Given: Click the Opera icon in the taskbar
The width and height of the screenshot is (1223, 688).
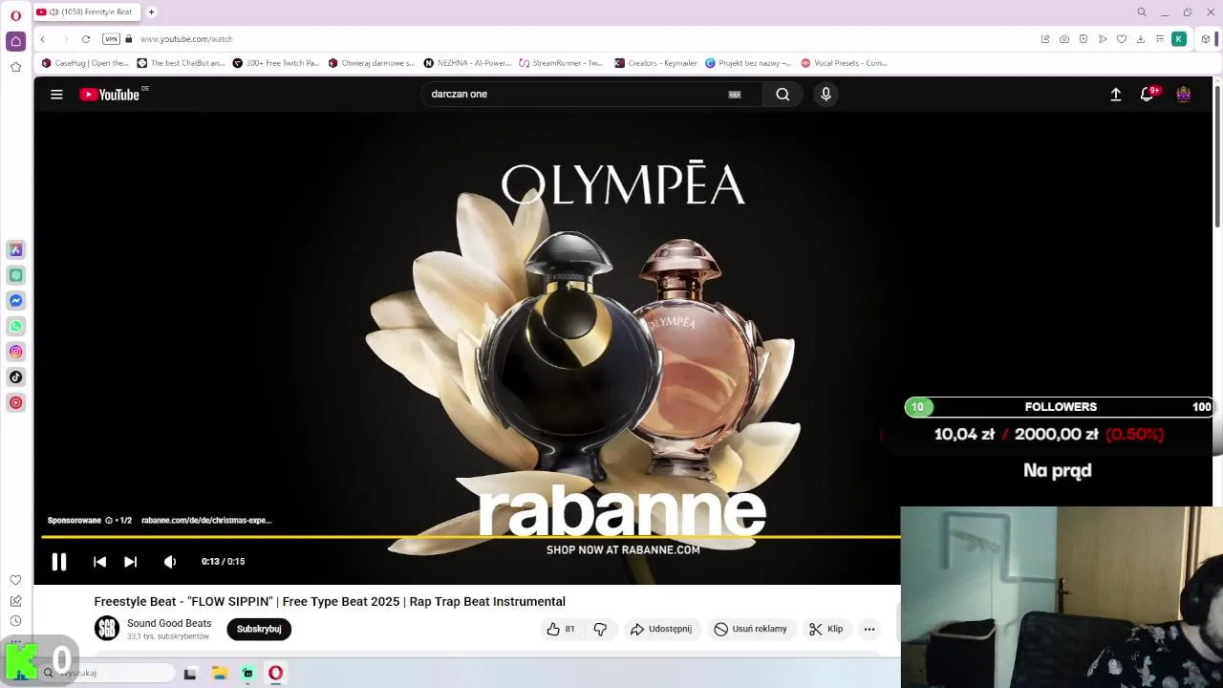Looking at the screenshot, I should (275, 673).
